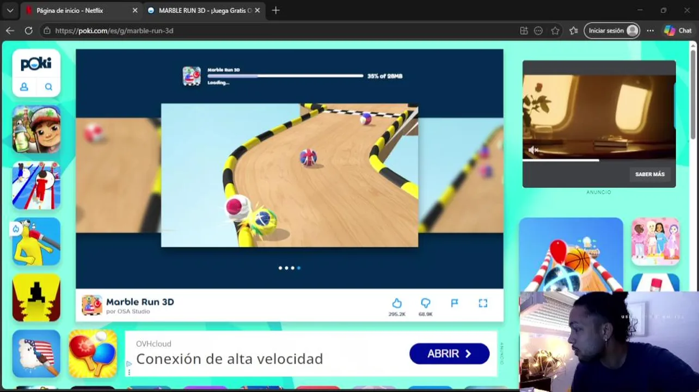Click ABRIR on the OVHcloud ad

click(x=449, y=354)
